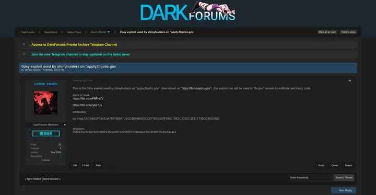
Task: Click the Reply button on the post
Action: point(320,165)
